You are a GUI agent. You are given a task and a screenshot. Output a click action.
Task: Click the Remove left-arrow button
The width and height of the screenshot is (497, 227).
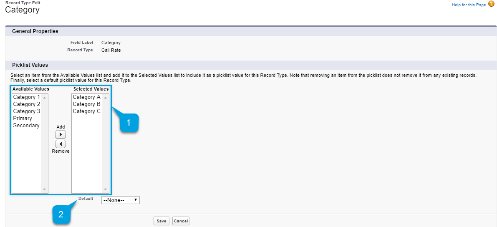(x=61, y=144)
